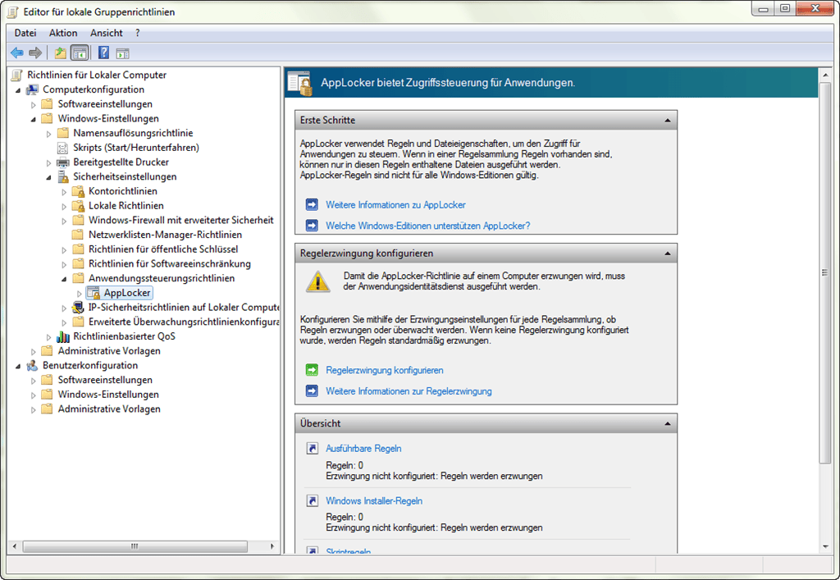Select Lokale Richtlinien in the tree
840x580 pixels.
click(126, 206)
